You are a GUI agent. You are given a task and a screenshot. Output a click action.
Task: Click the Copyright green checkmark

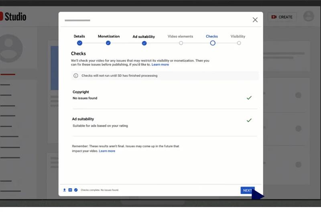click(249, 98)
